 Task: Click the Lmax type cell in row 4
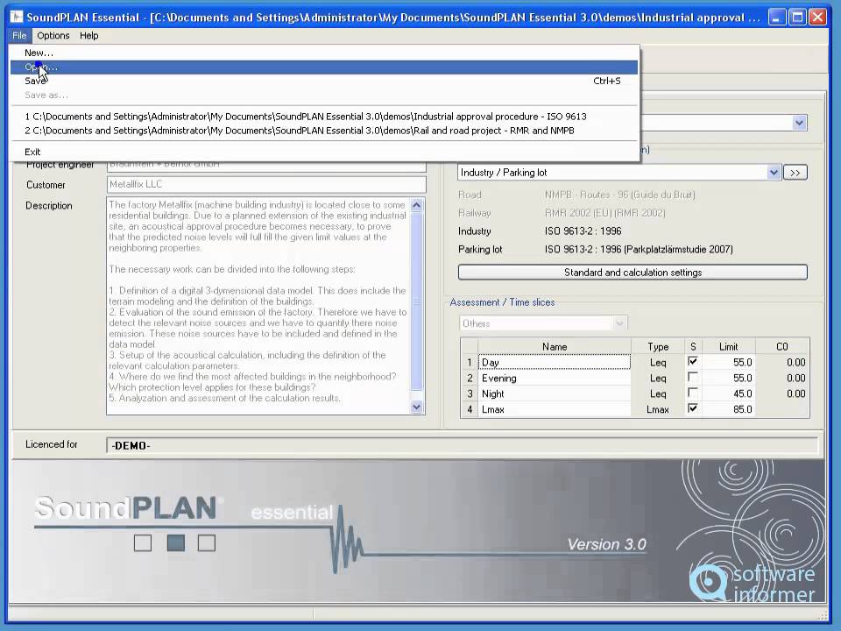pyautogui.click(x=658, y=409)
